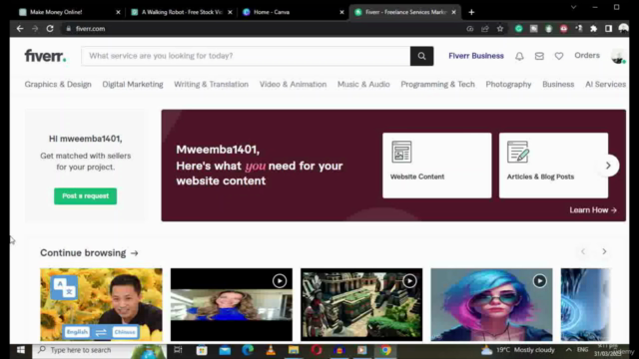Select the Website Content card
Viewport: 639px width, 359px height.
click(x=437, y=166)
